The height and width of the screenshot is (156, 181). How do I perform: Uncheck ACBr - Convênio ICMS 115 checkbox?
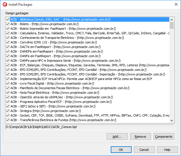pyautogui.click(x=8, y=42)
